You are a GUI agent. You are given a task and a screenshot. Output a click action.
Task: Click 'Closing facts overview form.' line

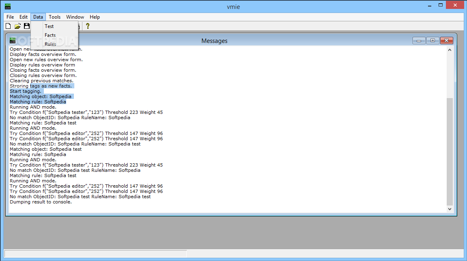[43, 70]
